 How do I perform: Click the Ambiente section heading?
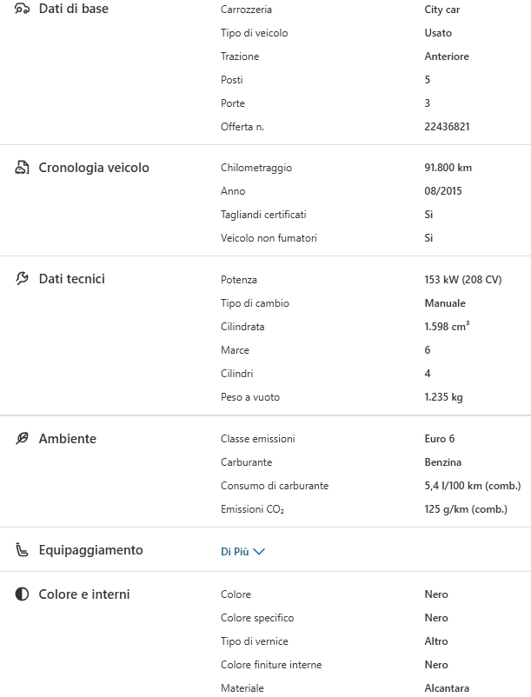[68, 439]
